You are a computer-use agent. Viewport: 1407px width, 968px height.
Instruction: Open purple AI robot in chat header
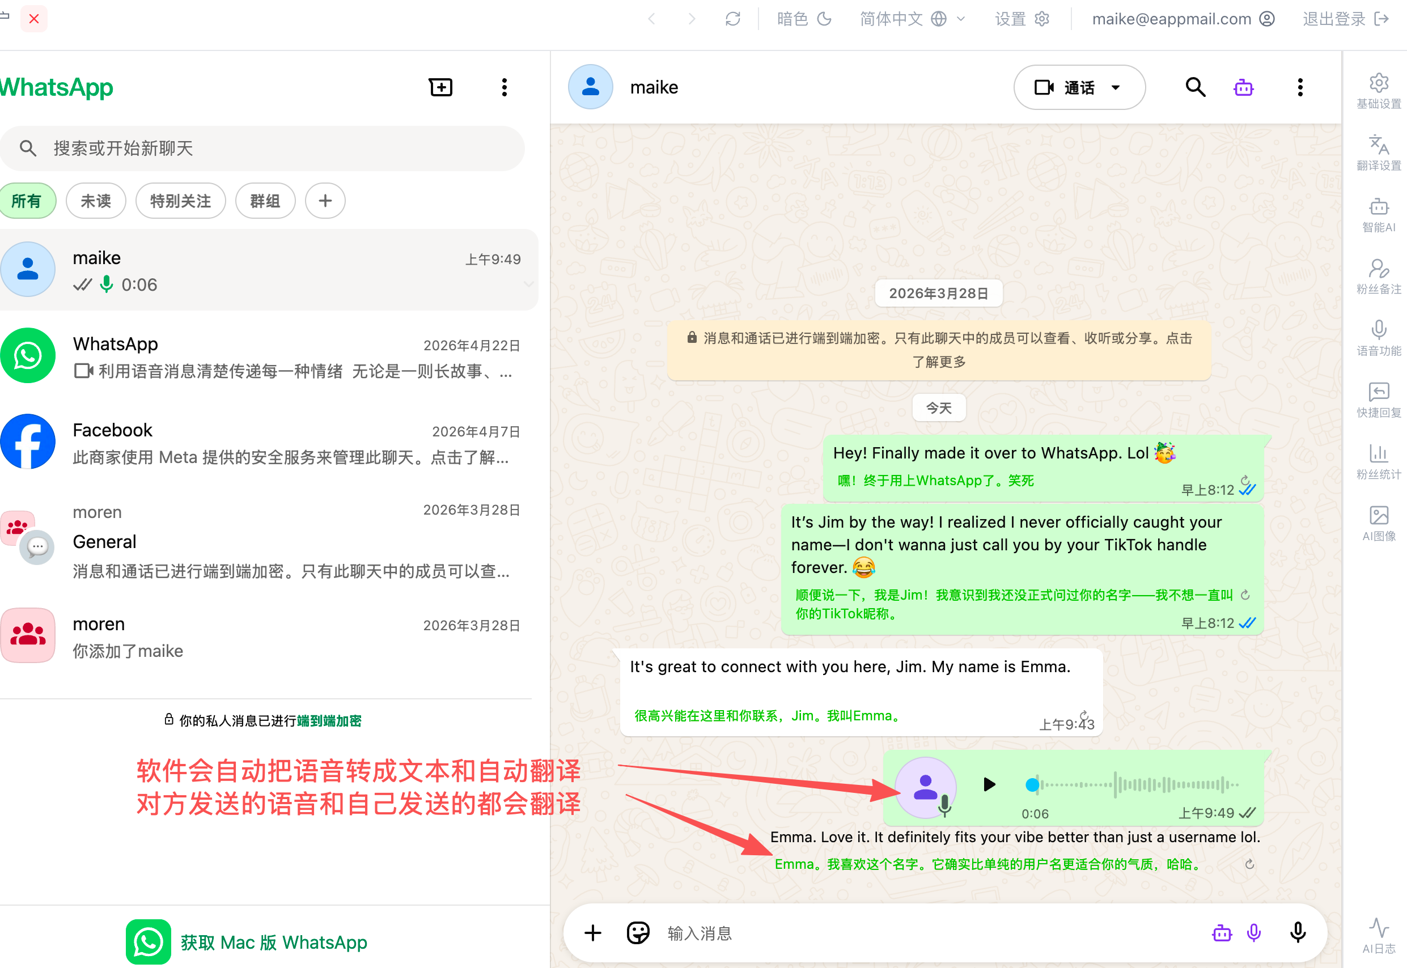[x=1243, y=88]
